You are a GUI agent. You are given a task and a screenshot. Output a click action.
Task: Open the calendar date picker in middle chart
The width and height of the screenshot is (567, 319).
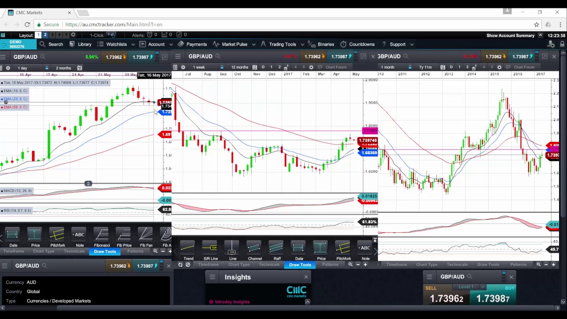tap(255, 67)
